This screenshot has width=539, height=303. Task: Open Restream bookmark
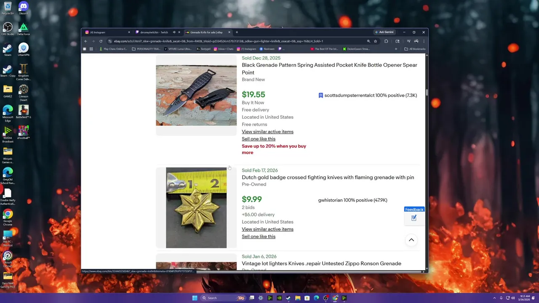point(267,49)
